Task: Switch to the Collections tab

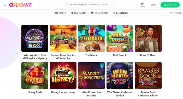Action: tap(99, 13)
